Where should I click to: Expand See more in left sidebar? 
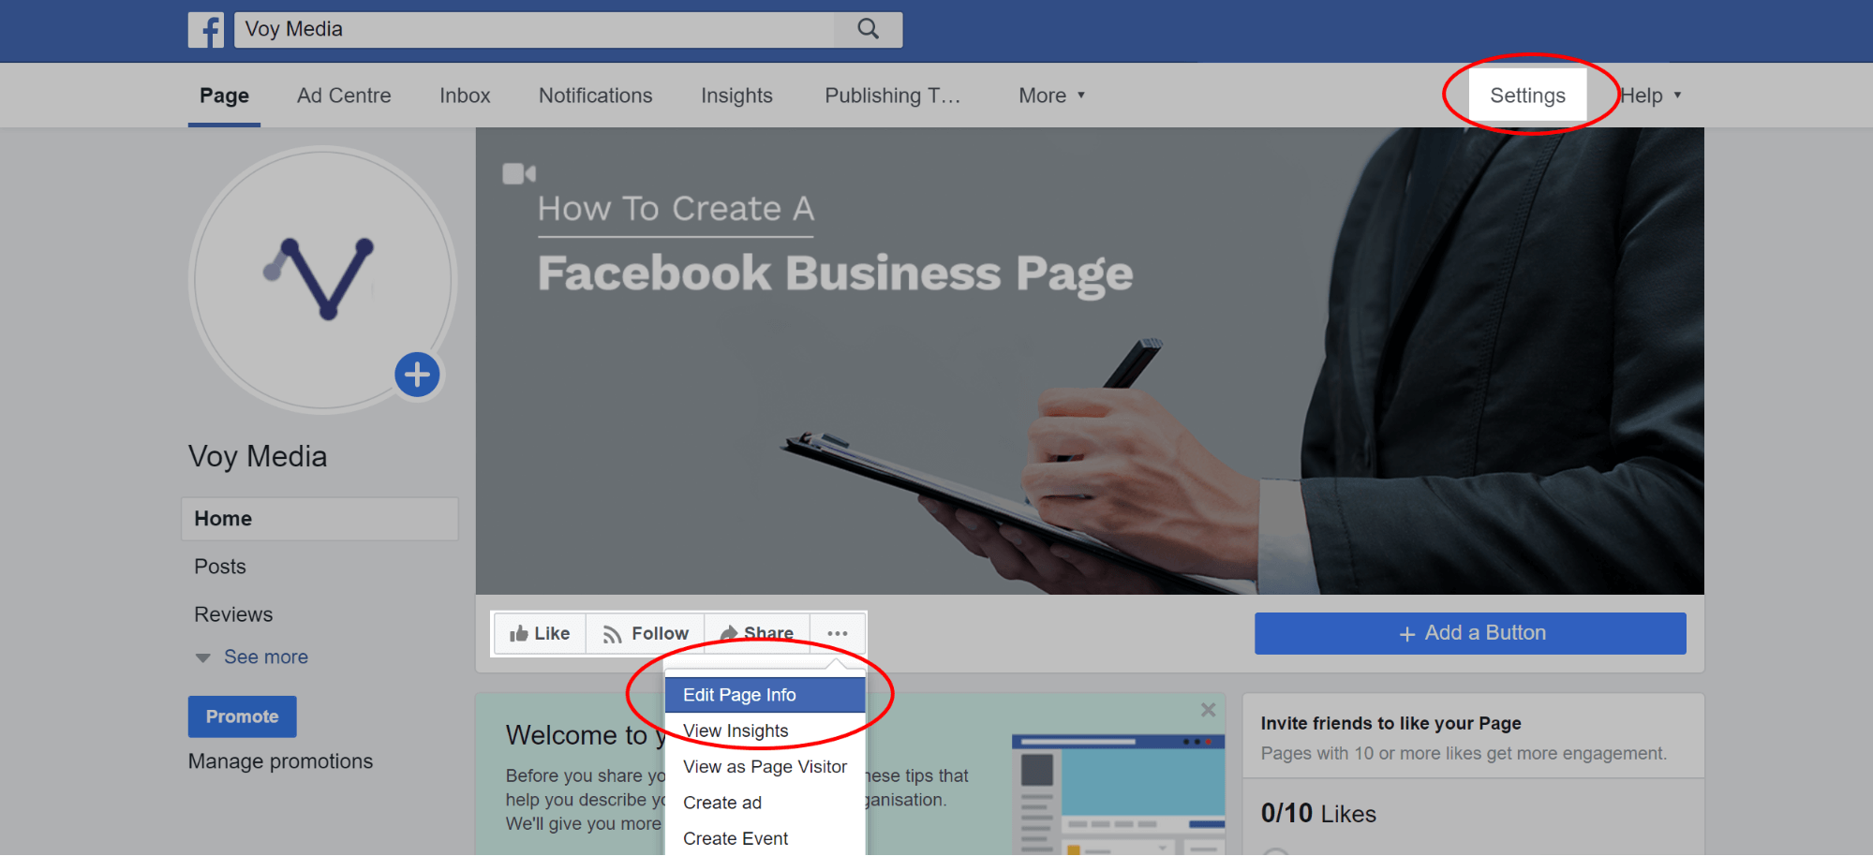pyautogui.click(x=251, y=657)
